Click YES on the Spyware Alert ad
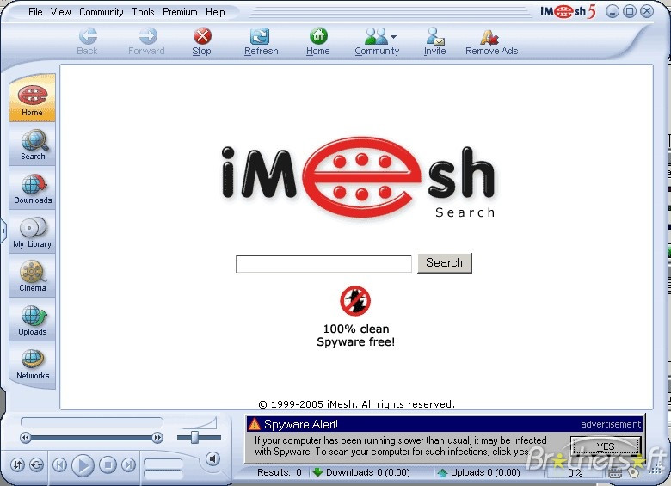Viewport: 671px width, 486px height. 606,446
